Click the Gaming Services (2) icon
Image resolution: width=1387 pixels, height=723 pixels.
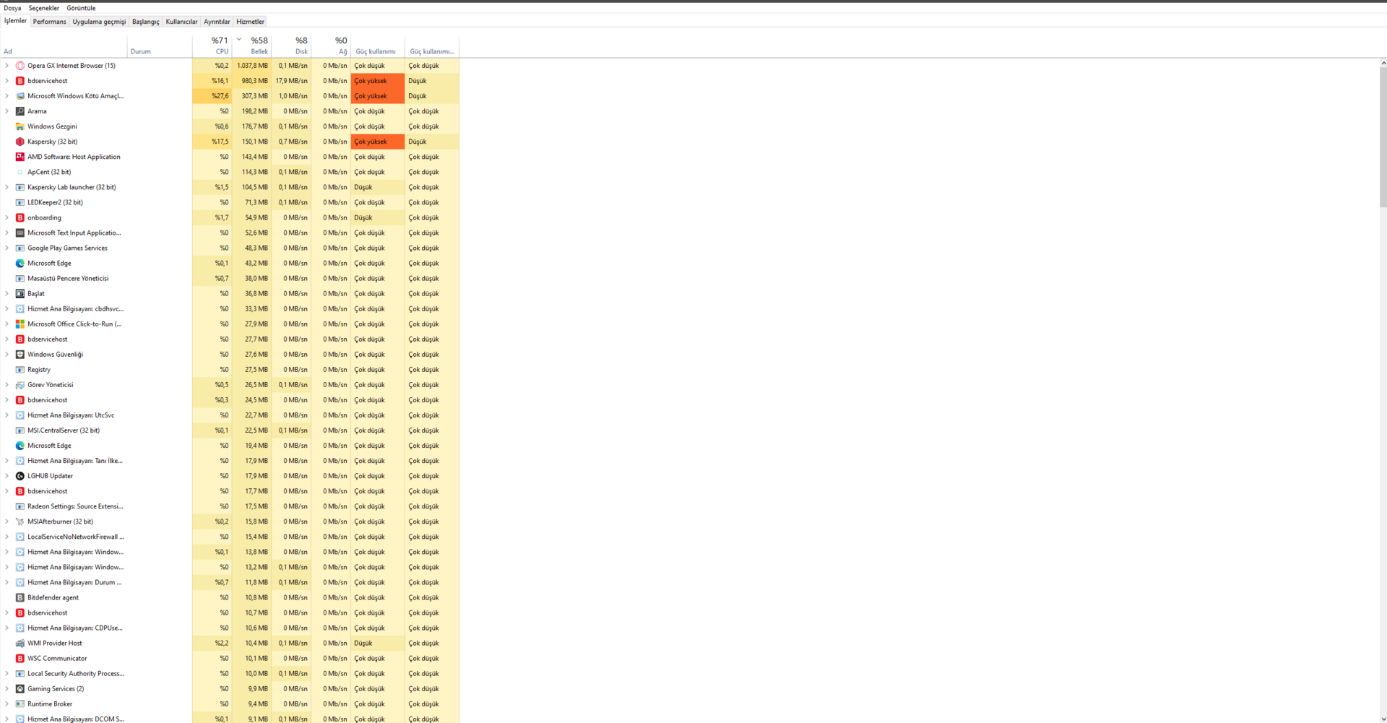point(20,688)
